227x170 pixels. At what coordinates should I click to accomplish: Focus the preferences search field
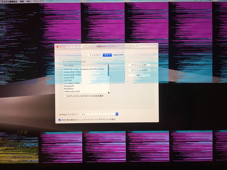tap(144, 46)
